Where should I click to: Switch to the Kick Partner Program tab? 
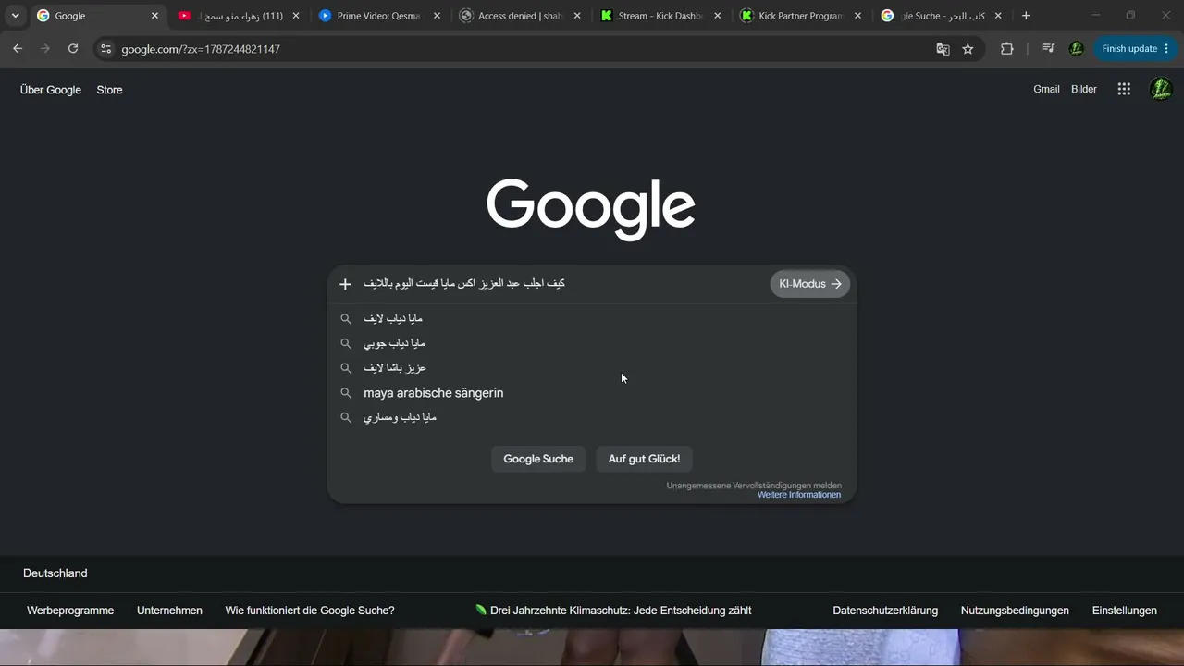click(801, 16)
